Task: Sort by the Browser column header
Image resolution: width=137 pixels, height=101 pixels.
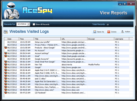Action: coord(101,39)
